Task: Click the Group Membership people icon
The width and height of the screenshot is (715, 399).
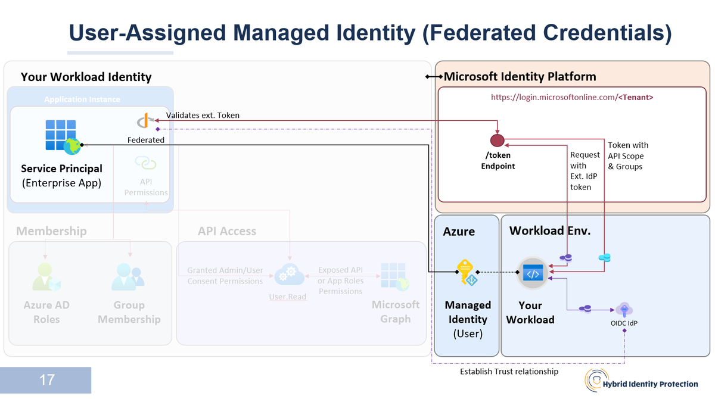Action: point(128,278)
